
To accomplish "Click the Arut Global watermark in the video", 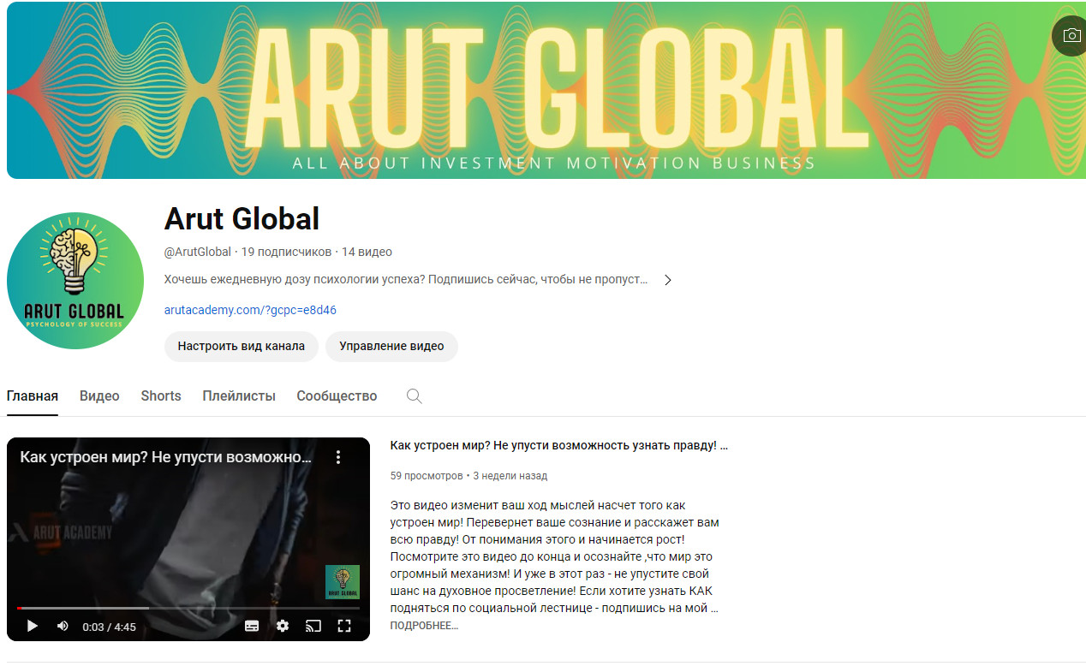I will click(x=343, y=582).
